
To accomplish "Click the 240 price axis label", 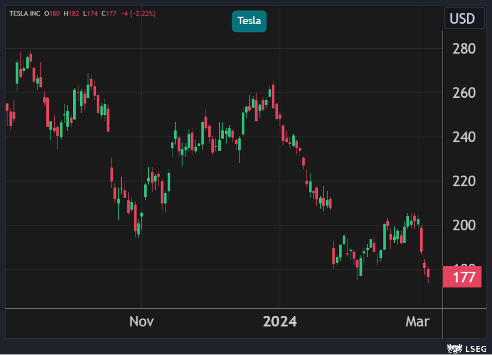I will click(x=465, y=137).
